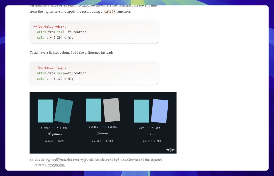Open the Large preview link
274x176 pixels.
[x=55, y=165]
